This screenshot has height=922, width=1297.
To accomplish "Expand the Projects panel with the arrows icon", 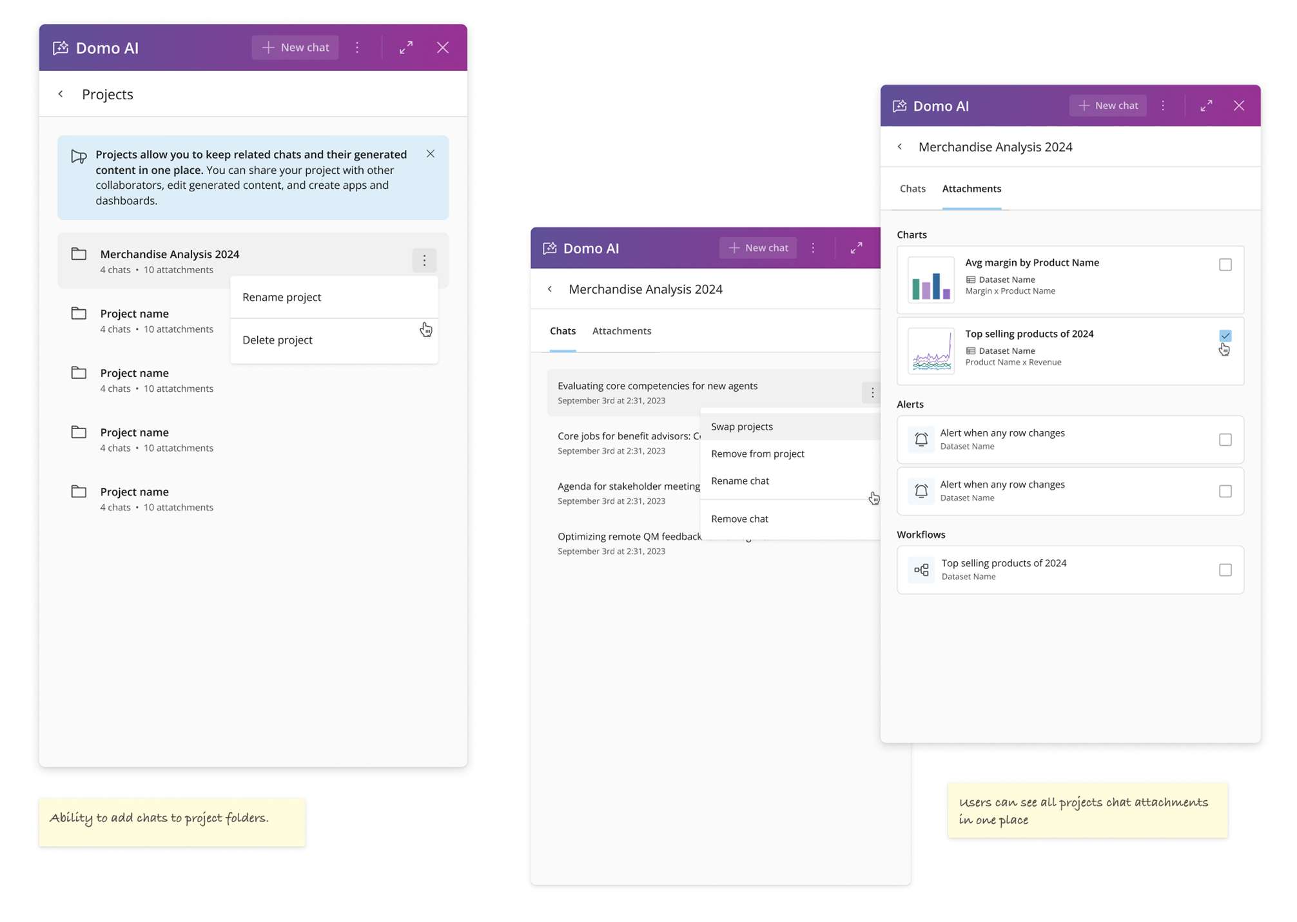I will (406, 48).
